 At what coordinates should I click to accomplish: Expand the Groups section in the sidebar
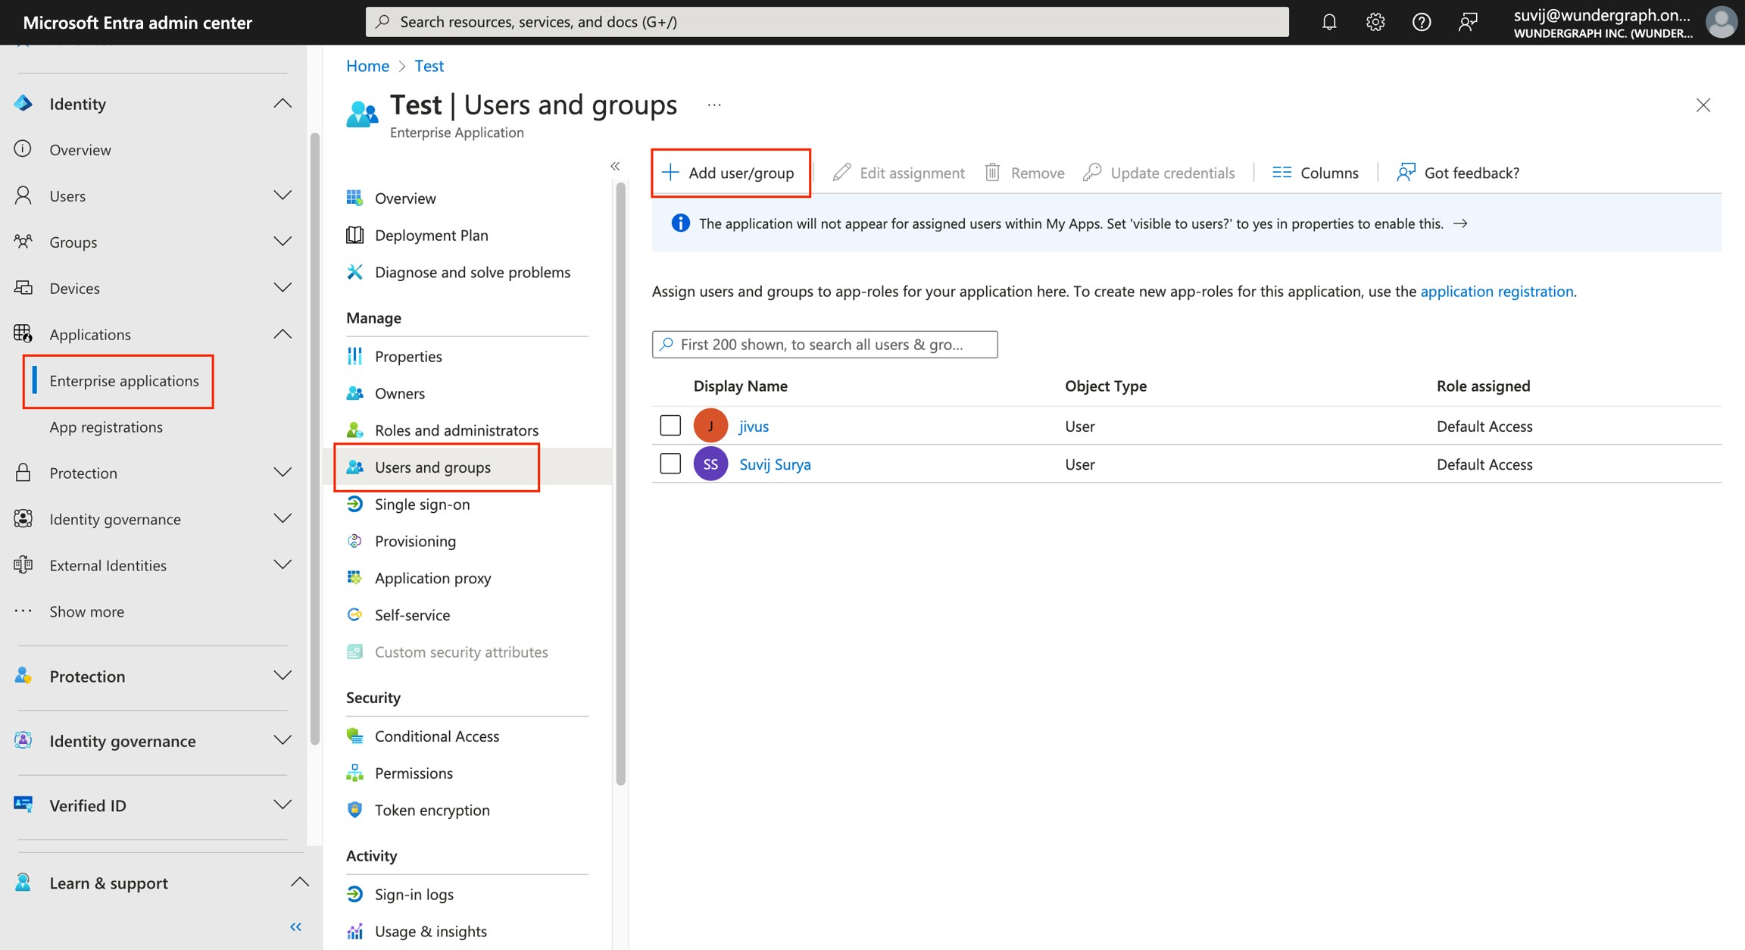pos(283,242)
